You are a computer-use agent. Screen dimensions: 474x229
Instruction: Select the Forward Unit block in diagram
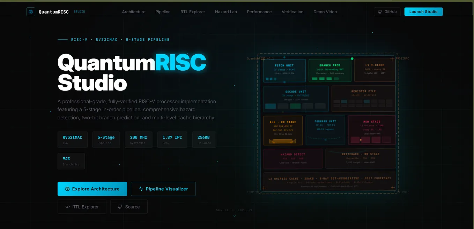(325, 130)
